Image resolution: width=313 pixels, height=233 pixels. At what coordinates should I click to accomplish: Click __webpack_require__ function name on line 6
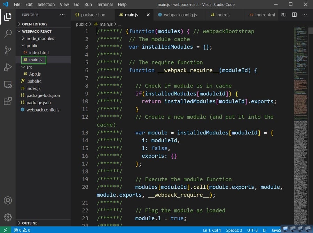188,70
